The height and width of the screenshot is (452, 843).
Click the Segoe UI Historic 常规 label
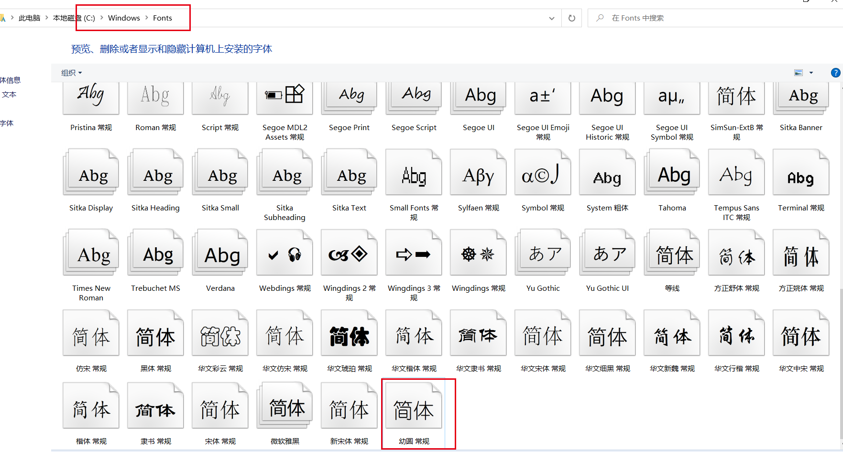[607, 132]
